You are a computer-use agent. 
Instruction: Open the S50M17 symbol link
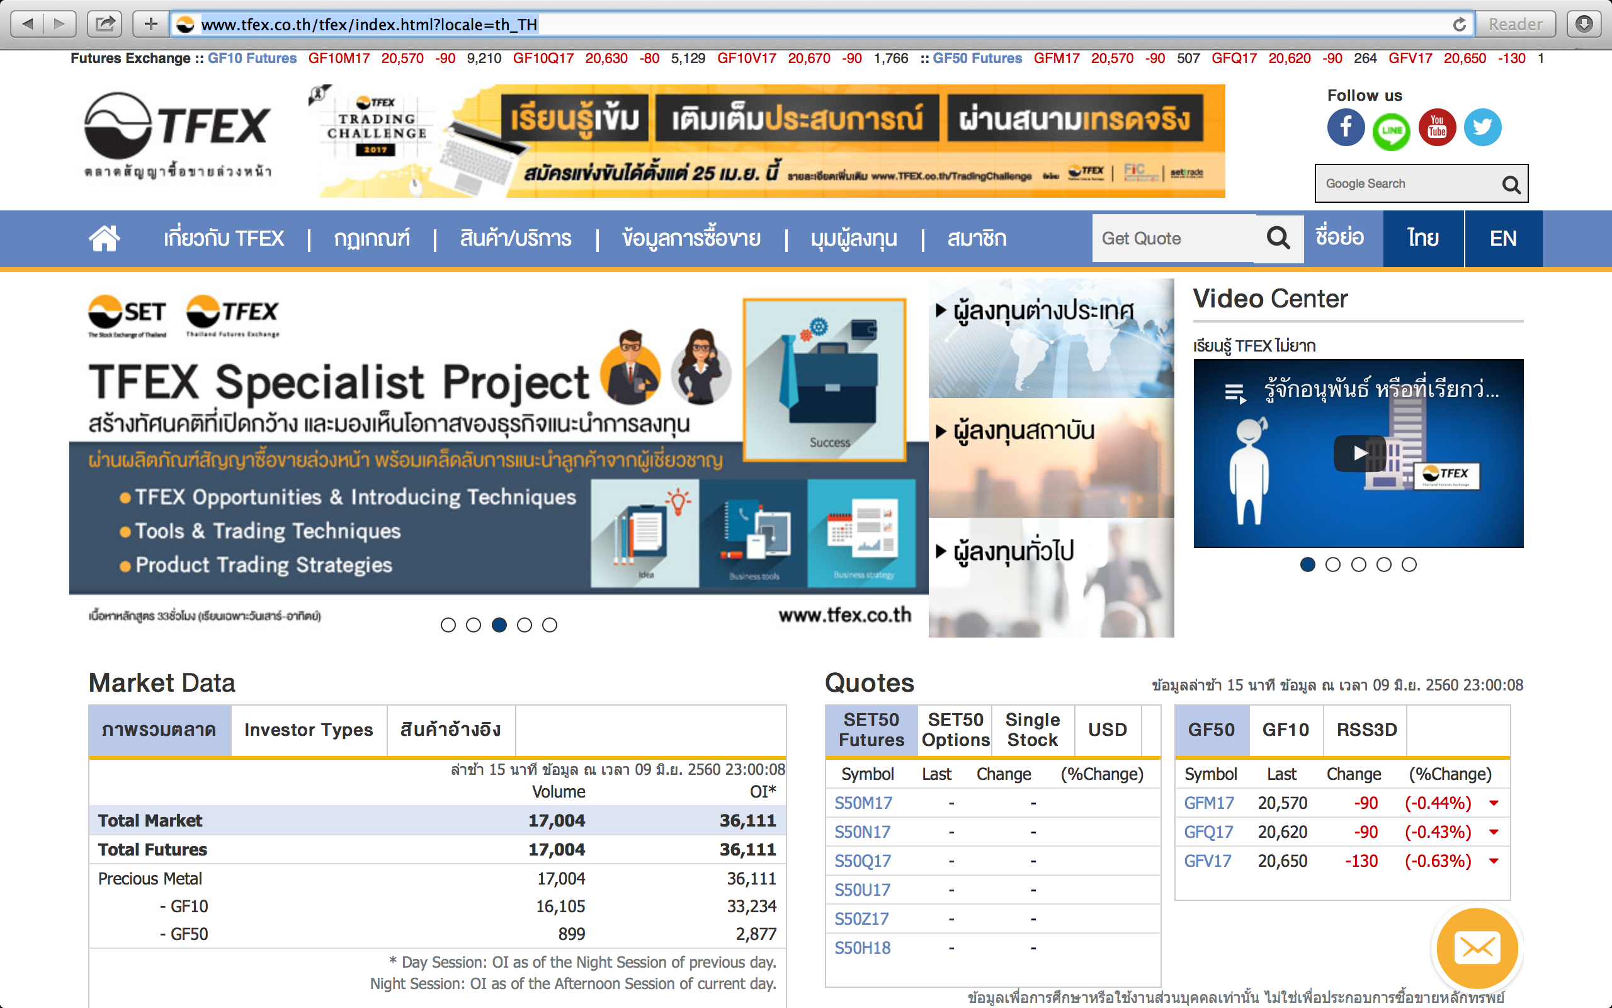click(863, 803)
